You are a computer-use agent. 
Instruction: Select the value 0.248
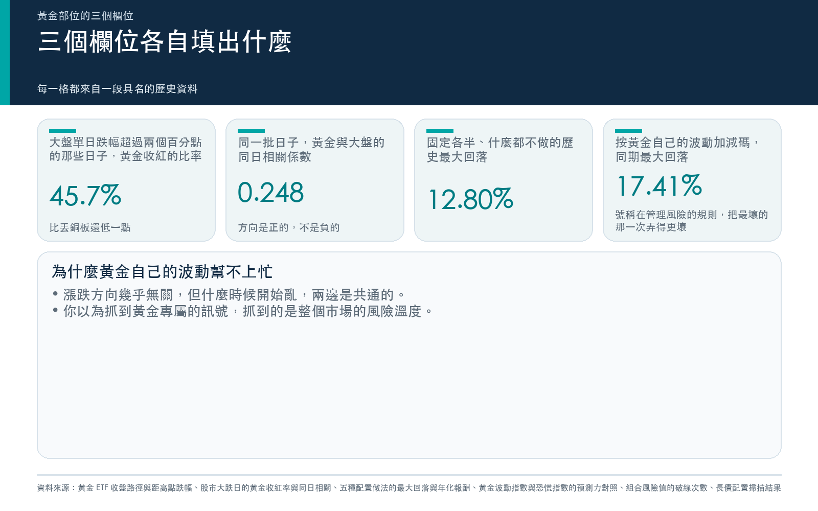tap(270, 193)
